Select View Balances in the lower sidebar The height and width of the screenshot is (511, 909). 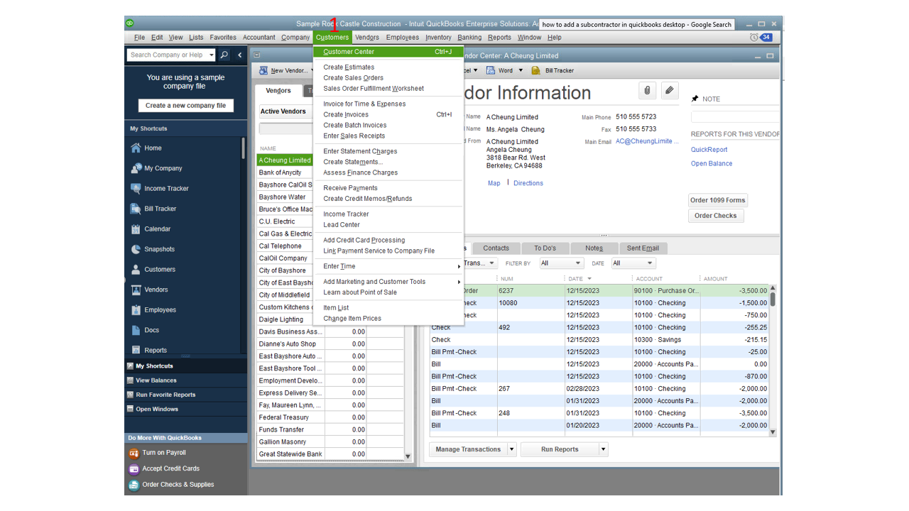(x=156, y=380)
